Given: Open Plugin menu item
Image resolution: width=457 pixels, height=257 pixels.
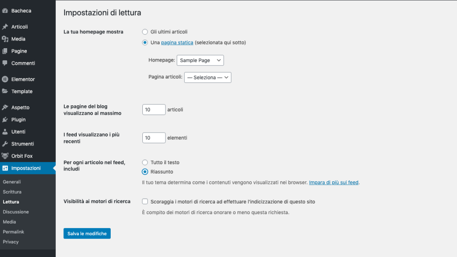Looking at the screenshot, I should (x=28, y=120).
